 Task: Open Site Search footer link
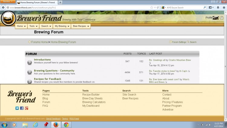[129, 94]
